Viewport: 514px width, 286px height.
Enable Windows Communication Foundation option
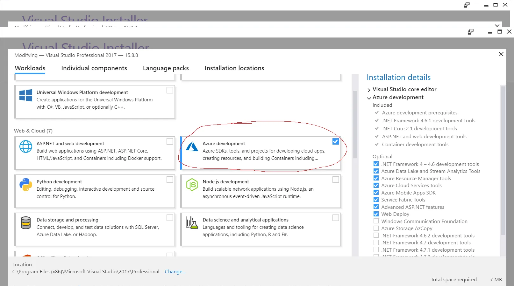click(x=376, y=221)
